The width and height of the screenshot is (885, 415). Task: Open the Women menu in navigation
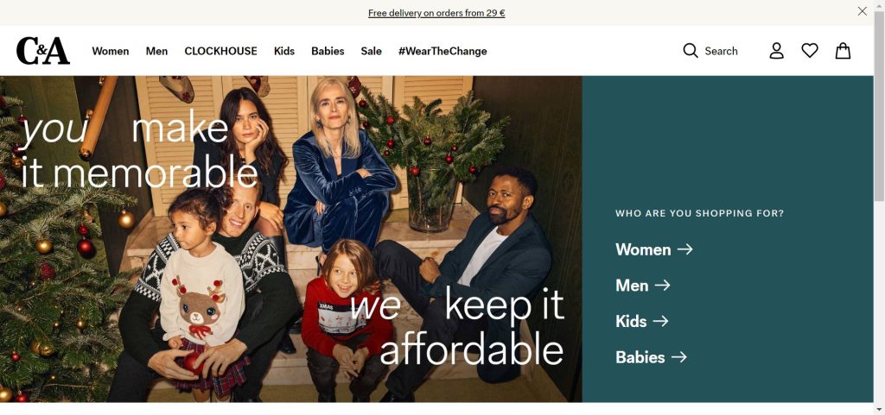(110, 51)
